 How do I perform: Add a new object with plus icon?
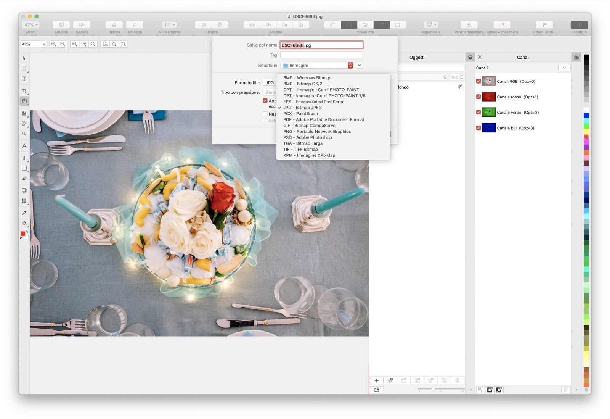(x=377, y=380)
